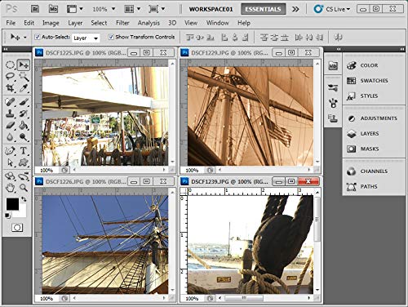This screenshot has height=307, width=408.
Task: Toggle Quick Mask mode button
Action: [x=17, y=228]
